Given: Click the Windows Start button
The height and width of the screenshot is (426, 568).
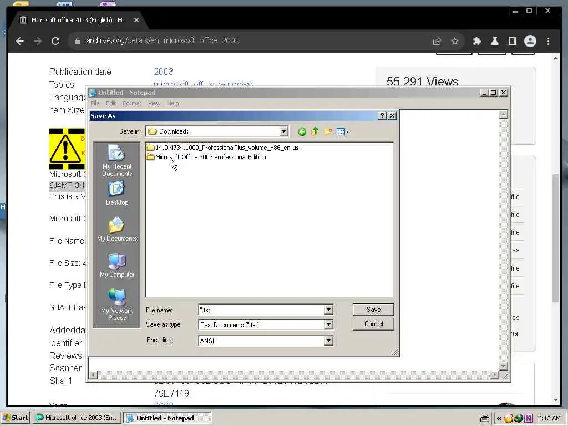Looking at the screenshot, I should [16, 418].
